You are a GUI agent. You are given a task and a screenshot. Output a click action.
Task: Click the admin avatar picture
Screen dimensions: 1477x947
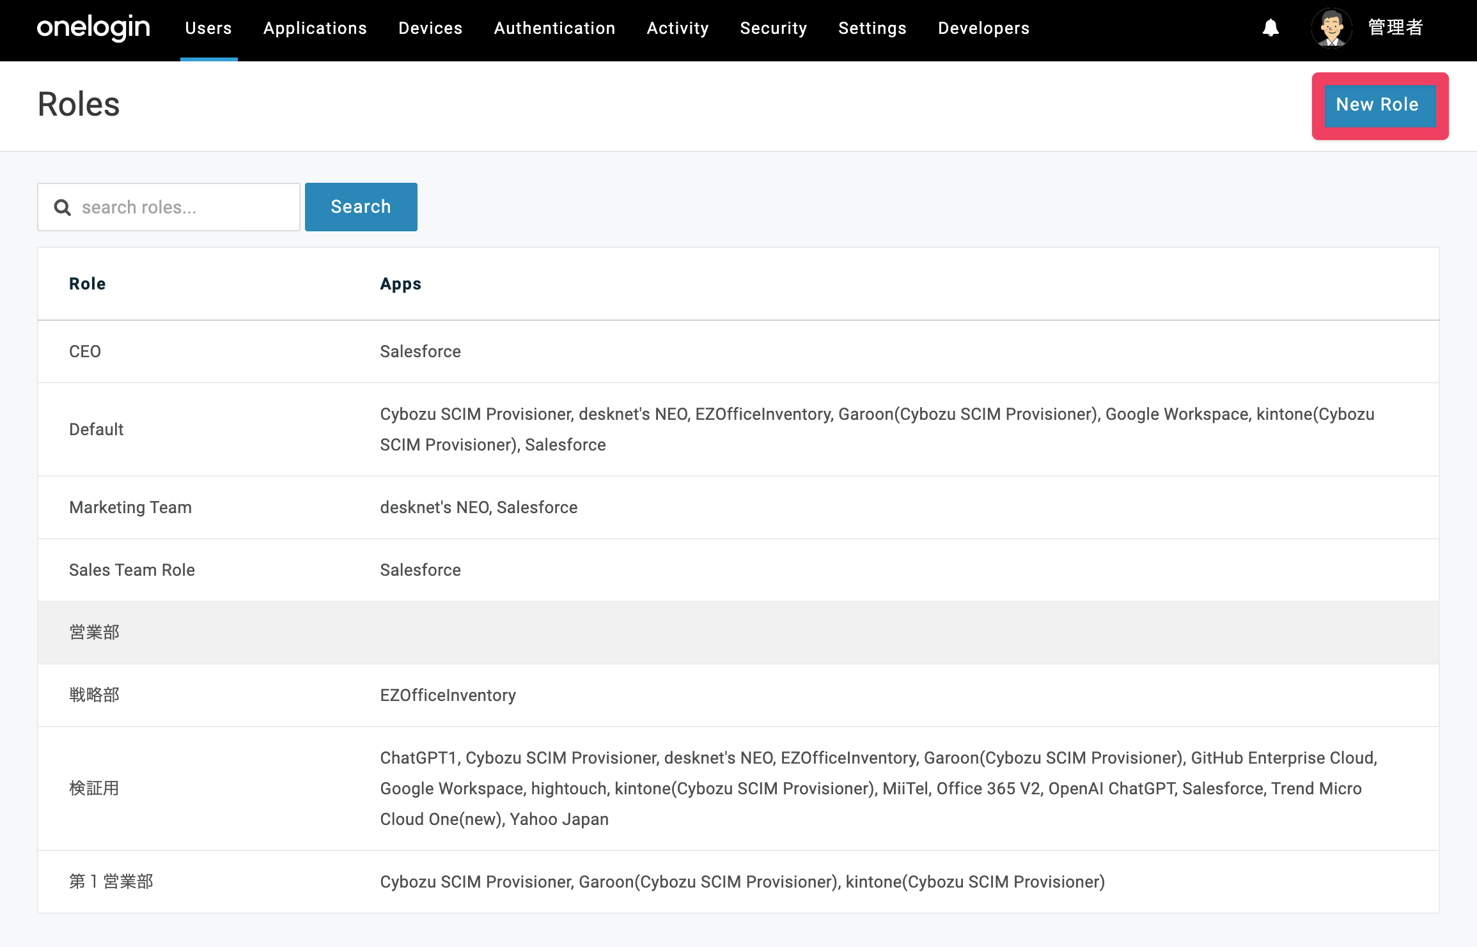1332,28
